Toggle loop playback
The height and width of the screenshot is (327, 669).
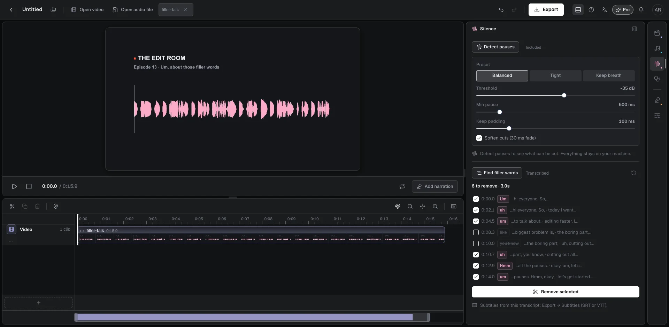(402, 186)
